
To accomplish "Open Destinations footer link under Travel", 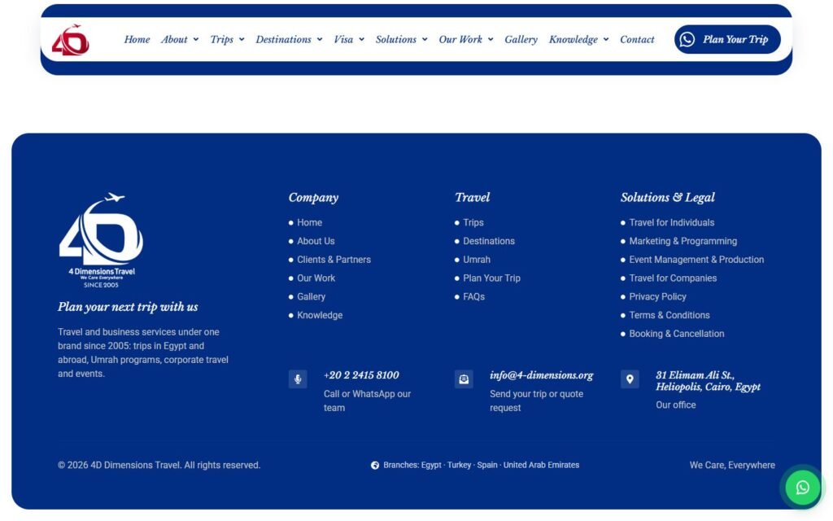I will [489, 241].
